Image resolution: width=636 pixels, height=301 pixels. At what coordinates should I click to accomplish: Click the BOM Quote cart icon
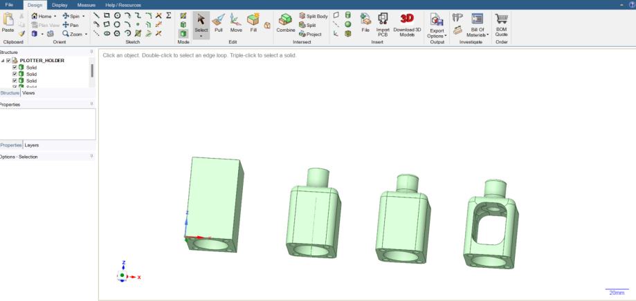point(501,24)
